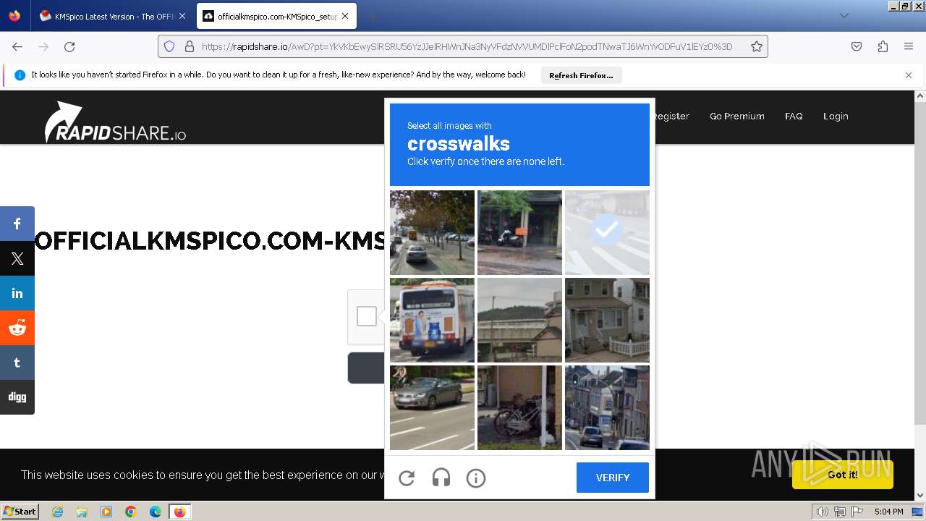Share page on Digg
The width and height of the screenshot is (926, 521).
(17, 397)
